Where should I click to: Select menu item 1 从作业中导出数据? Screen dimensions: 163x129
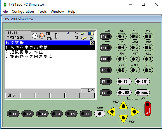(50, 47)
